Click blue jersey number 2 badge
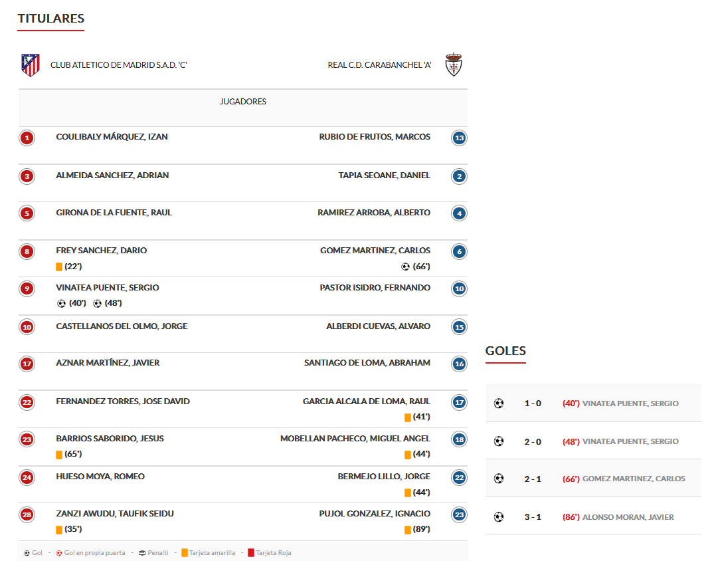Viewport: 710px width, 561px height. pos(459,176)
